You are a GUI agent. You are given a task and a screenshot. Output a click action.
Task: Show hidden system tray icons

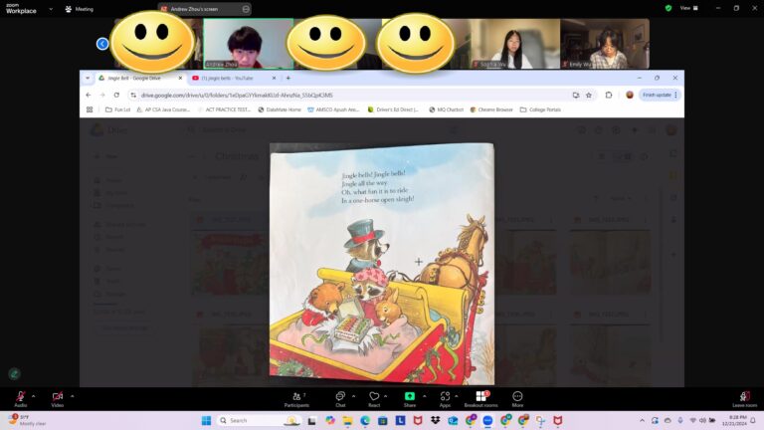[642, 420]
